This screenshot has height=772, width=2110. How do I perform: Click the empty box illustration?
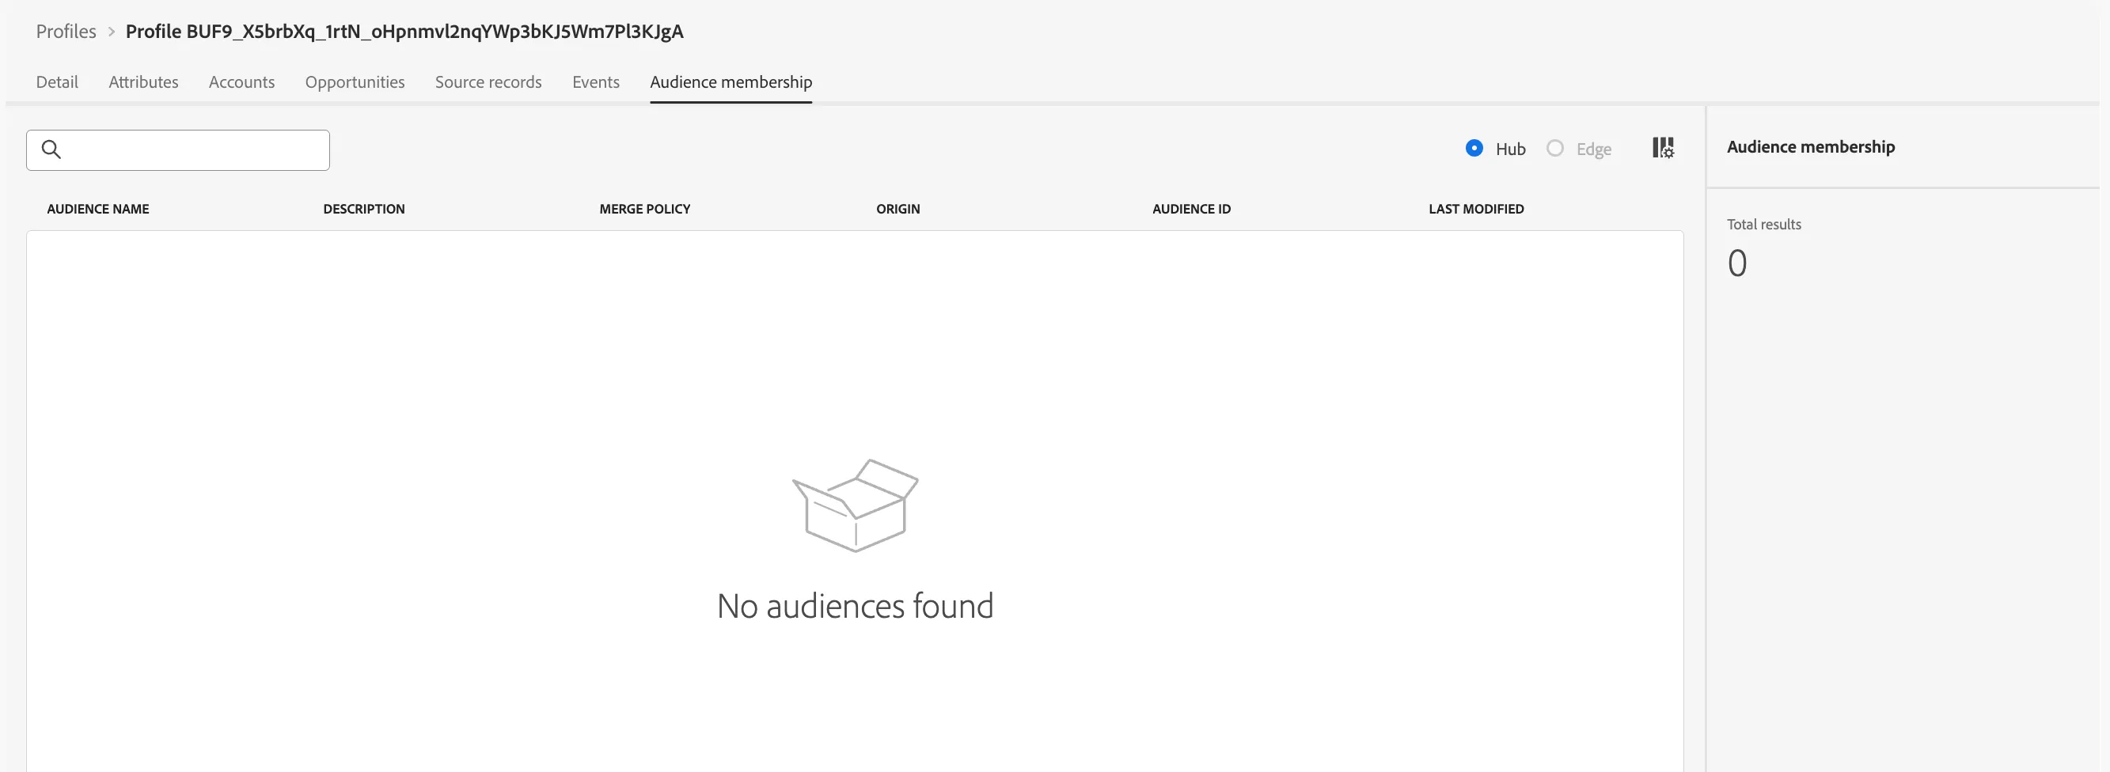click(x=855, y=505)
